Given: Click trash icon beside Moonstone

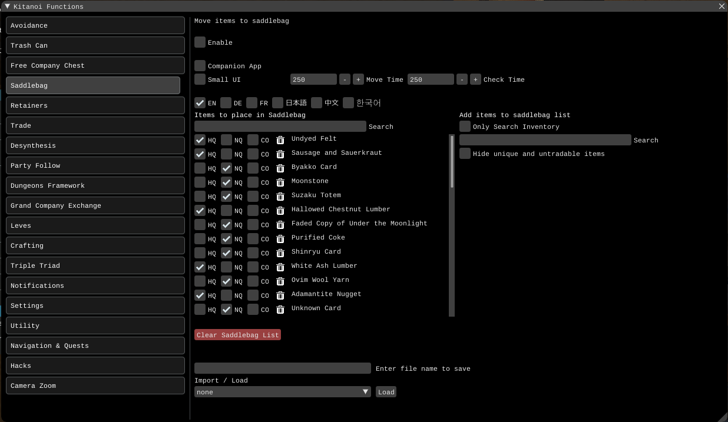Looking at the screenshot, I should tap(280, 182).
